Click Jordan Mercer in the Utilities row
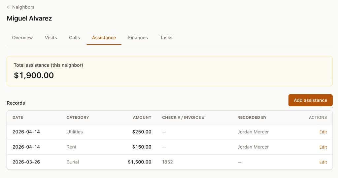Image resolution: width=338 pixels, height=178 pixels. click(x=253, y=132)
